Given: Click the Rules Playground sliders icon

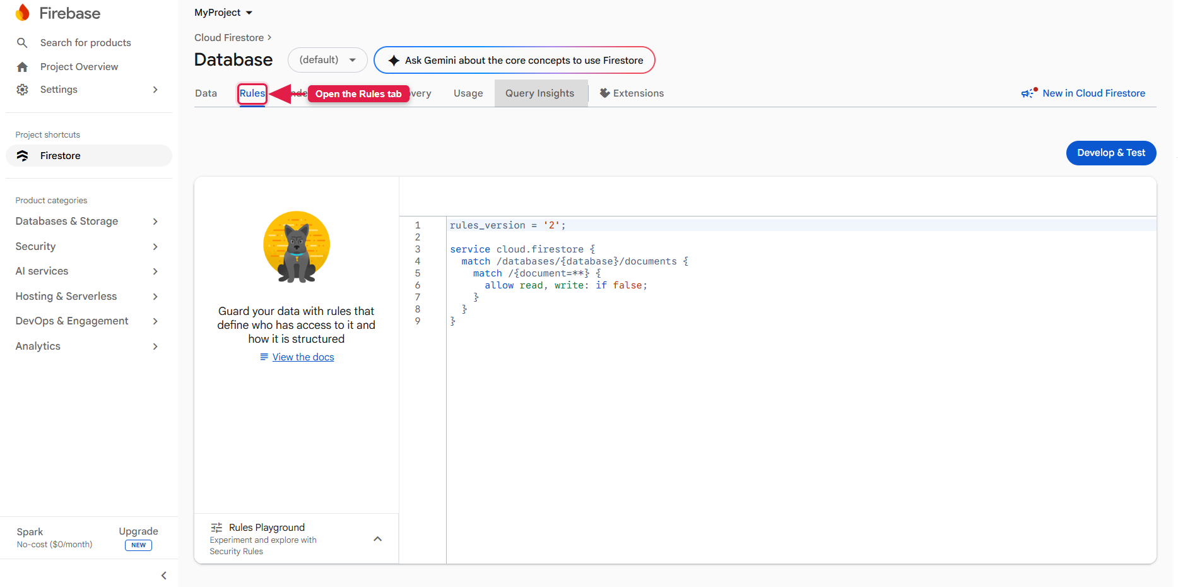Looking at the screenshot, I should [x=216, y=528].
